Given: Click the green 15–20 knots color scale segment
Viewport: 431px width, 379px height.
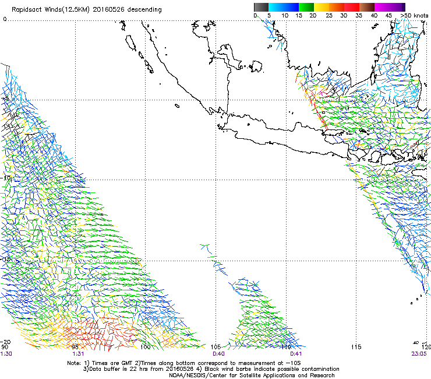Looking at the screenshot, I should point(306,7).
